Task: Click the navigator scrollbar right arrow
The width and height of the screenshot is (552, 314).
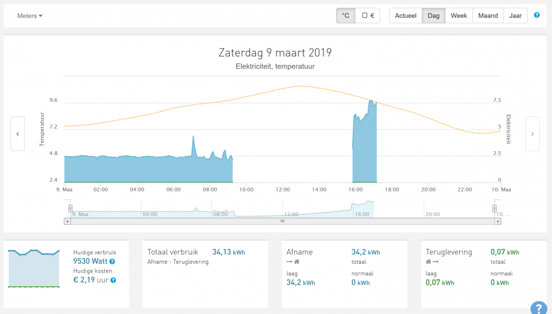Action: click(x=498, y=221)
